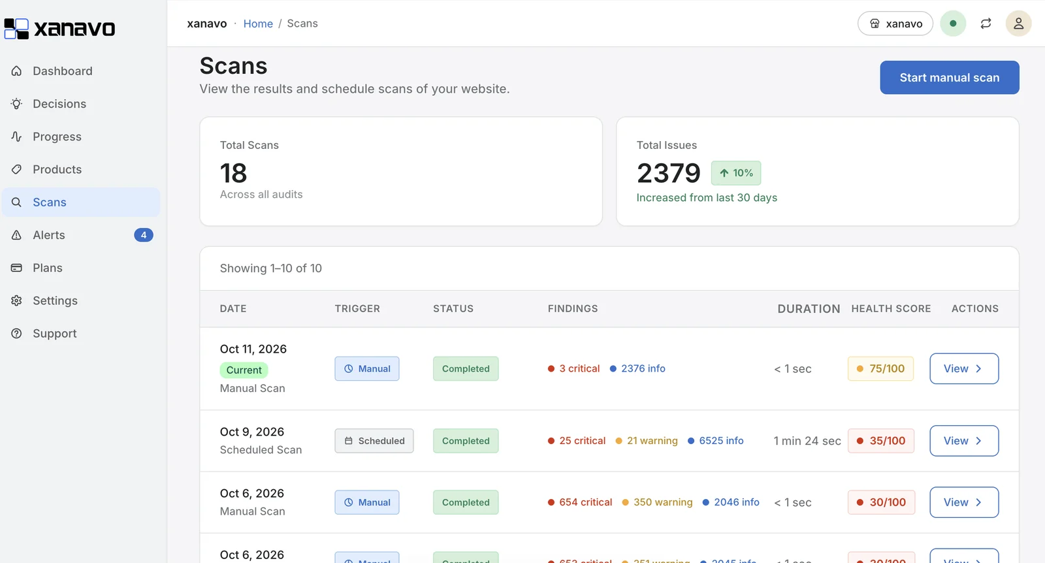
Task: Click the Current badge under Oct 11
Action: click(x=244, y=370)
